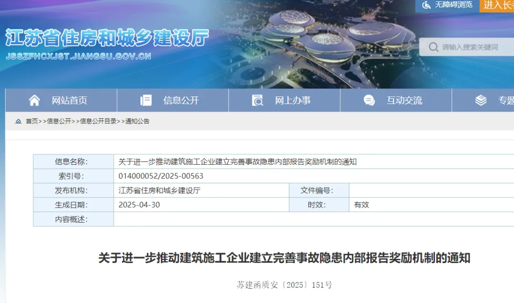This screenshot has height=303, width=514.
Task: Follow the 通知公告 breadcrumb link
Action: tap(138, 121)
